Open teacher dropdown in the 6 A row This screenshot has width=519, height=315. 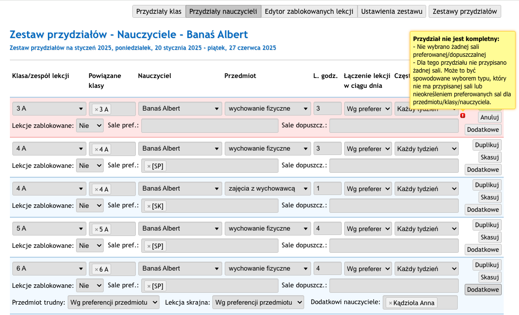[x=180, y=269]
